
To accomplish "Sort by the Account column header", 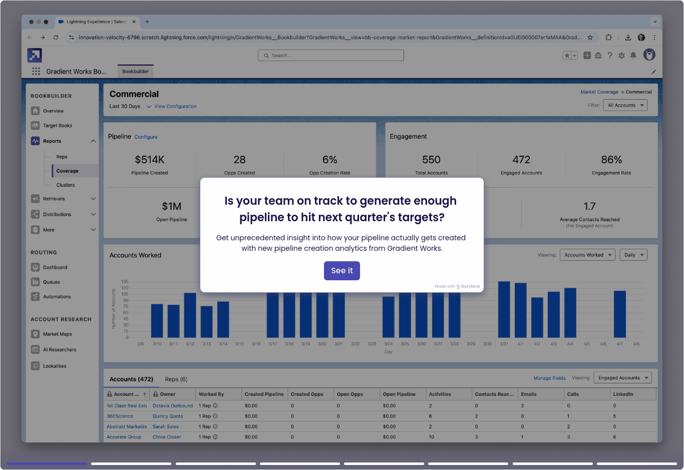I will point(127,394).
